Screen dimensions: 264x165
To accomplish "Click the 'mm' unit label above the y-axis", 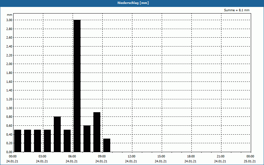I will coord(10,15).
